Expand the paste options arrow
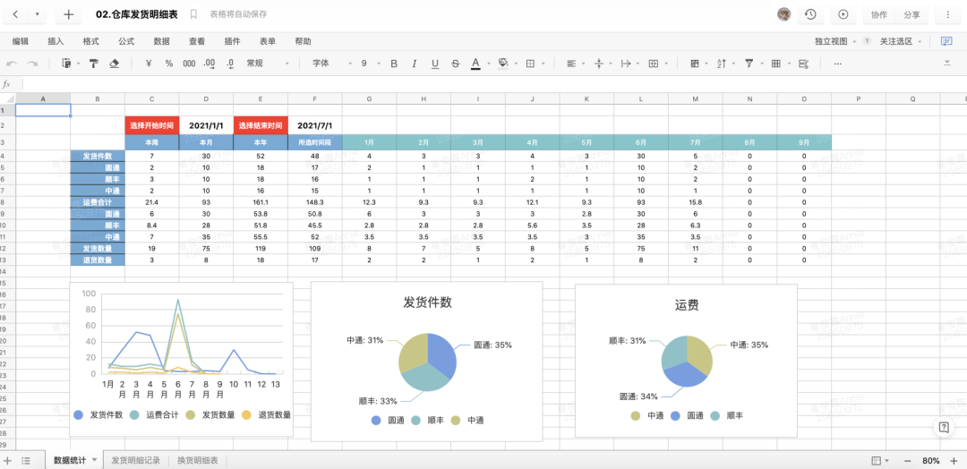The width and height of the screenshot is (967, 469). (x=79, y=64)
